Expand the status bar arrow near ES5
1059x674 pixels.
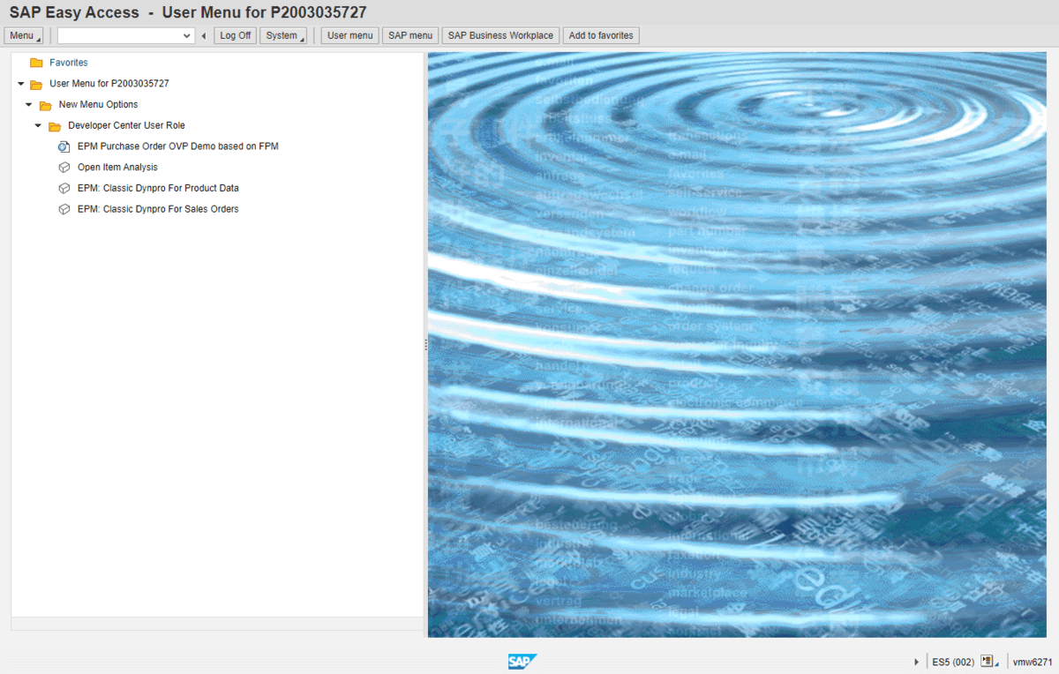coord(917,662)
